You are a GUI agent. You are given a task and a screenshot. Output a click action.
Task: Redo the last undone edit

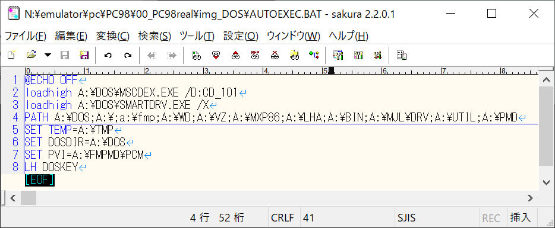(x=128, y=55)
